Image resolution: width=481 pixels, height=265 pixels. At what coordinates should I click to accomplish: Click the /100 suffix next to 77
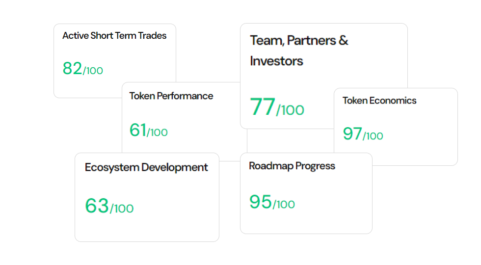(290, 110)
